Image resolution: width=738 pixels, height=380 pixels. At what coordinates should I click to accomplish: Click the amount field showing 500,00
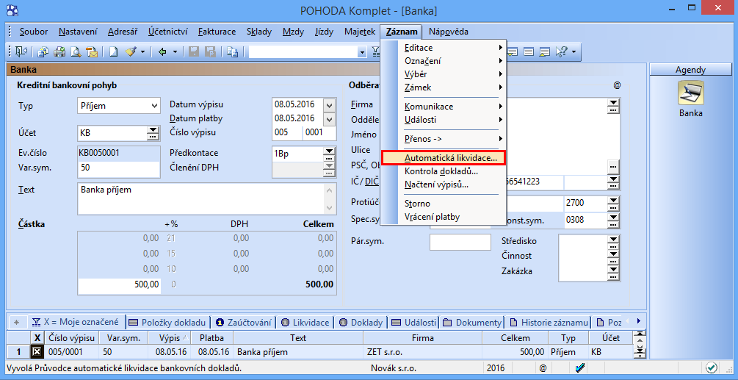click(119, 284)
